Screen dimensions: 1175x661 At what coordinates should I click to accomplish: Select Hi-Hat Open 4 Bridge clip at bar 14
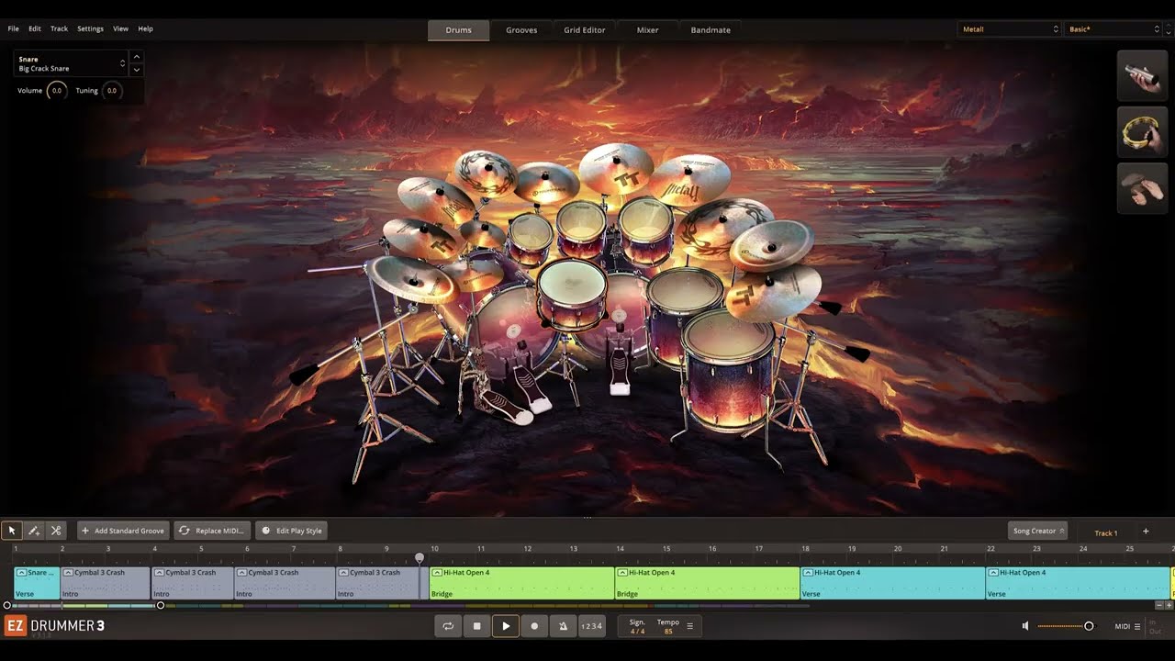tap(708, 583)
